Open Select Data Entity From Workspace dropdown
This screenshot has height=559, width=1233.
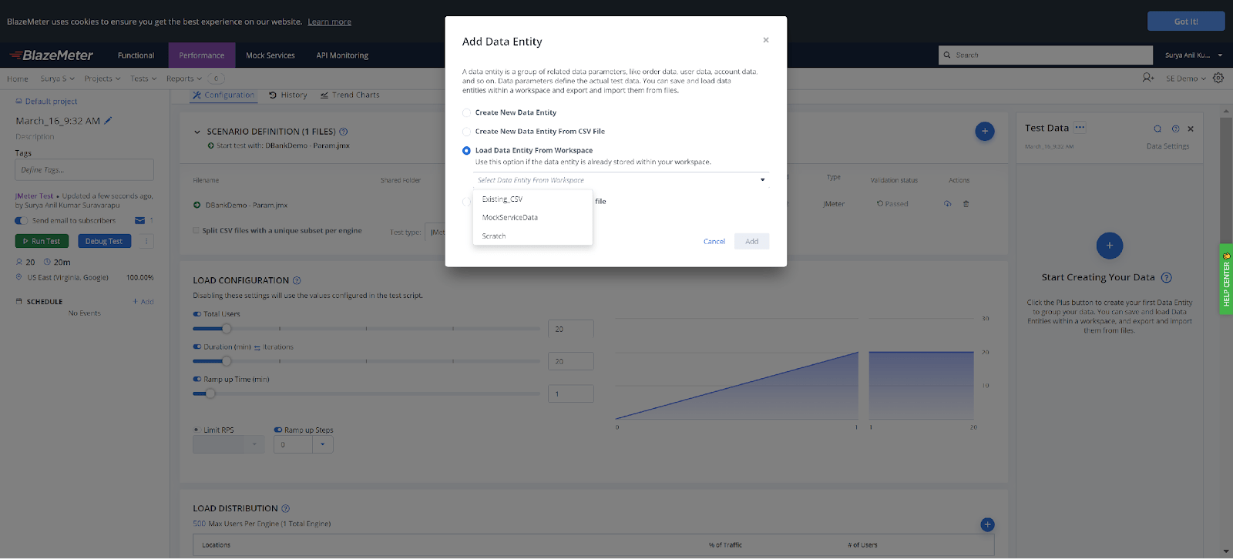(620, 180)
